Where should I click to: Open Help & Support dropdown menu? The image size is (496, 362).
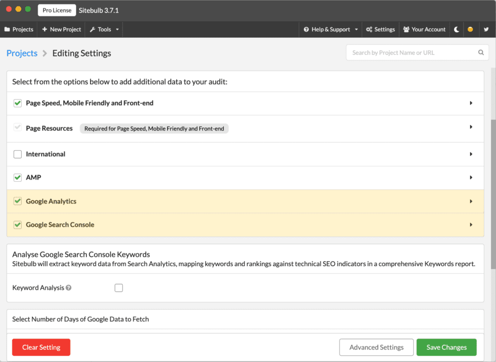click(x=330, y=30)
